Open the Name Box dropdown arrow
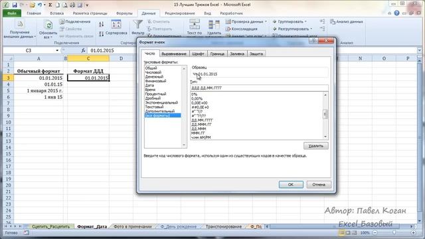425x239 pixels. click(x=57, y=50)
